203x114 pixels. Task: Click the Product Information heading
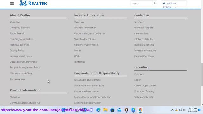[25, 90]
